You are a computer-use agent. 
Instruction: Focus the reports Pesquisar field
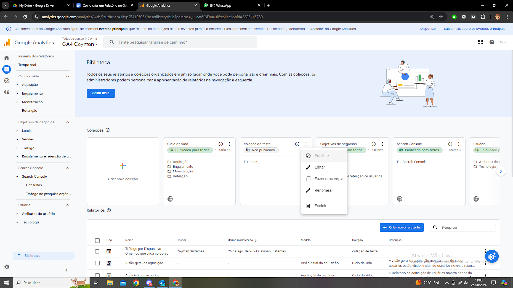tap(463, 228)
